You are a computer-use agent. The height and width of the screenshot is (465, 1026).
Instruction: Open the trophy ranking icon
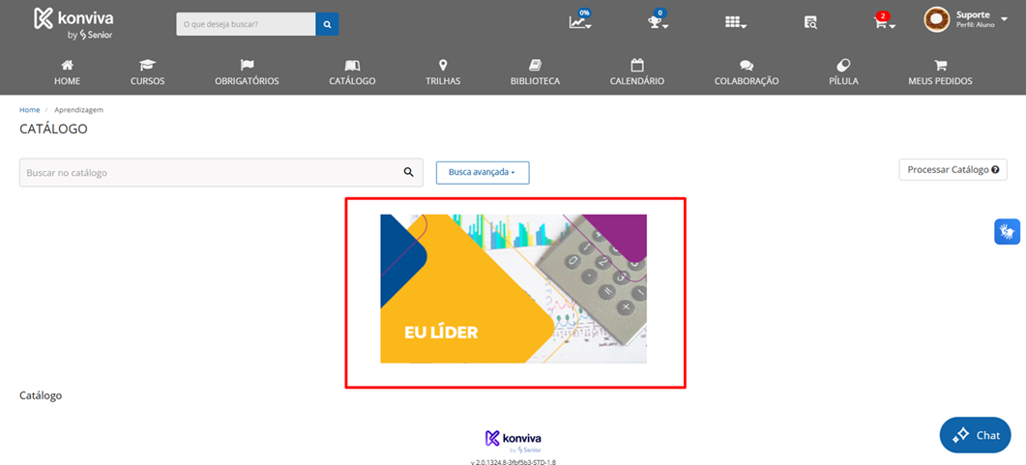click(x=658, y=20)
